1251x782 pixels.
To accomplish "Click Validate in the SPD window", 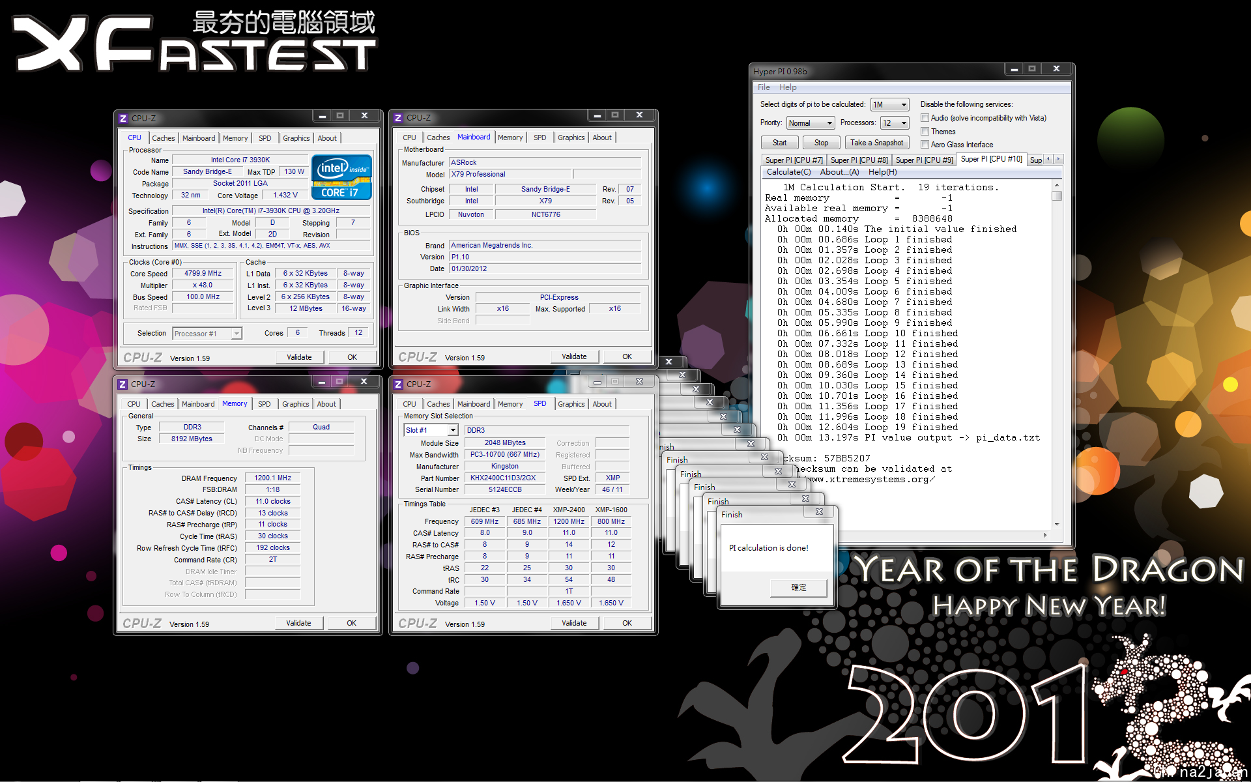I will coord(574,623).
